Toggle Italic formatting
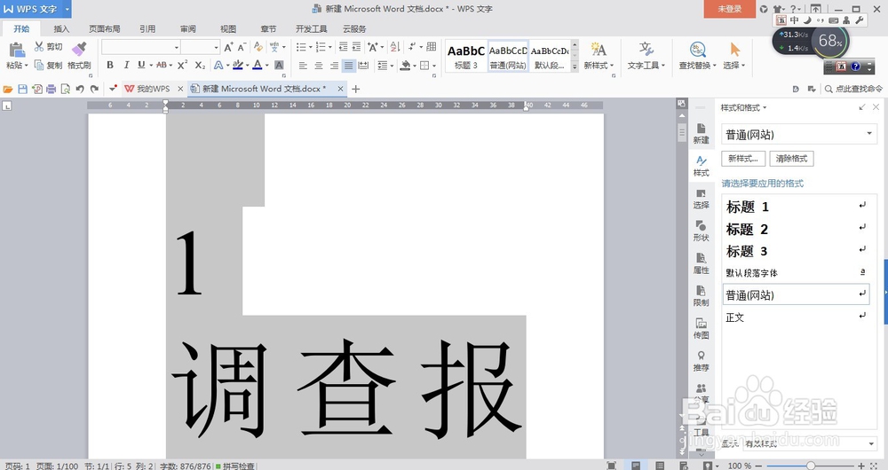 pyautogui.click(x=126, y=65)
